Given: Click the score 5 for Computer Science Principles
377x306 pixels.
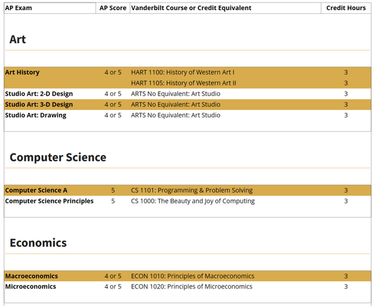Looking at the screenshot, I should (x=112, y=201).
